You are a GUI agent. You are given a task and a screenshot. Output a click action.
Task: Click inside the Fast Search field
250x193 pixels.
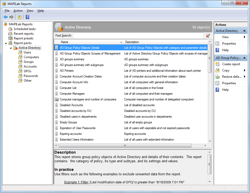coord(138,35)
